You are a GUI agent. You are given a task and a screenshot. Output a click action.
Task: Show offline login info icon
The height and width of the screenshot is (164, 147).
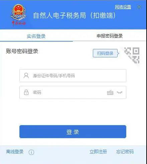[31, 152]
